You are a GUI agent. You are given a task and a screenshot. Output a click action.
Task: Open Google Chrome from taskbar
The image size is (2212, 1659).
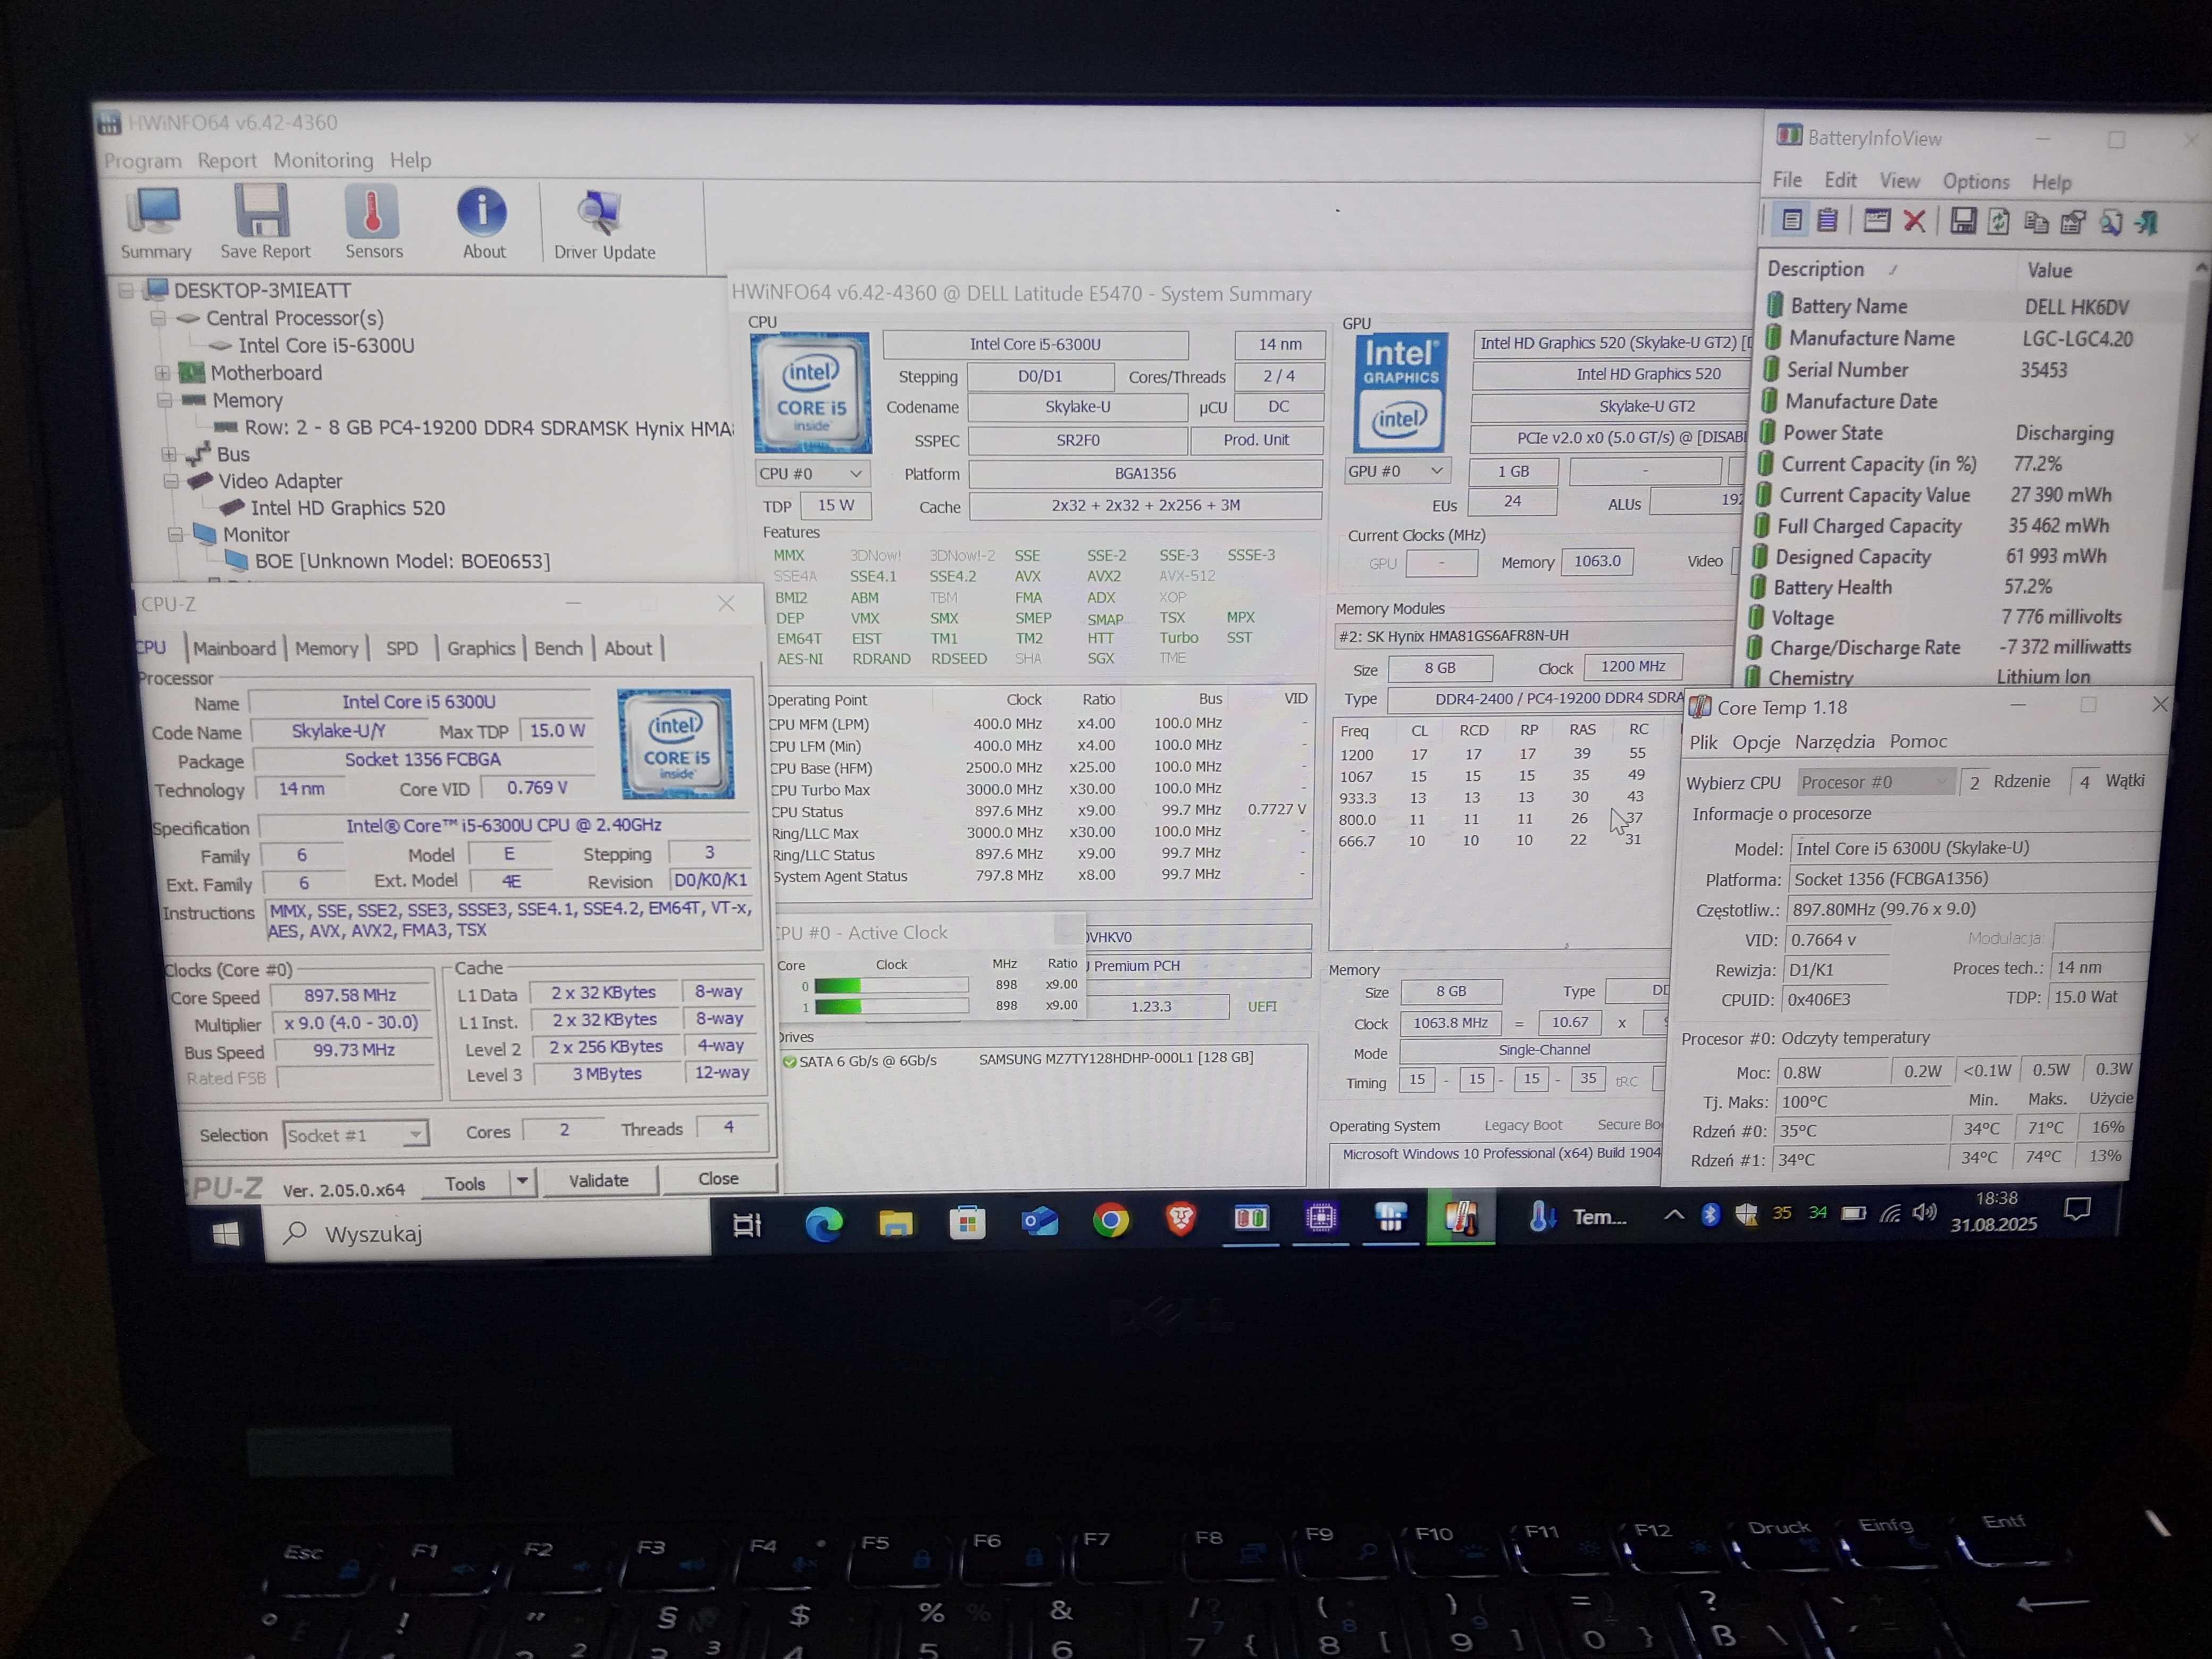pyautogui.click(x=1110, y=1220)
